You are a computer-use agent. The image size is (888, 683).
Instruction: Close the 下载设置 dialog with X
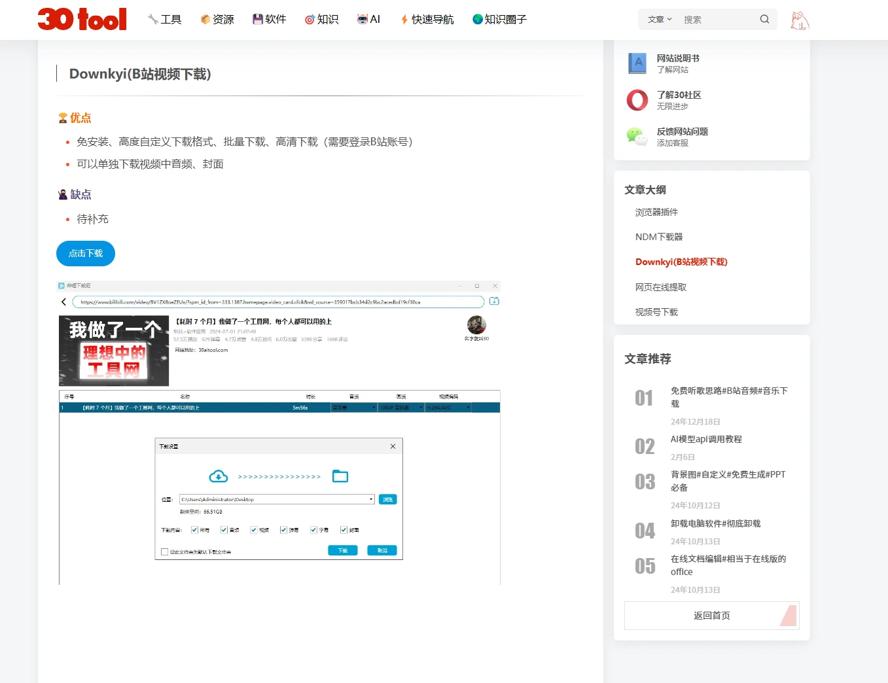(x=393, y=446)
